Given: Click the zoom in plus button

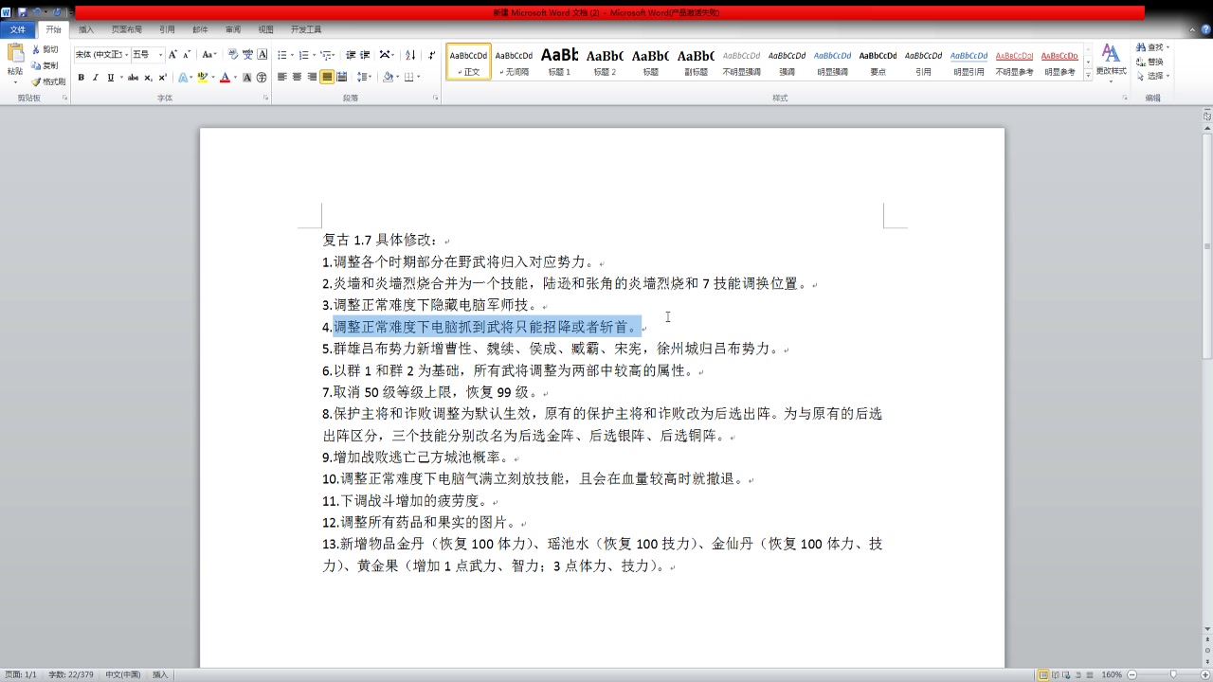Looking at the screenshot, I should [x=1204, y=674].
